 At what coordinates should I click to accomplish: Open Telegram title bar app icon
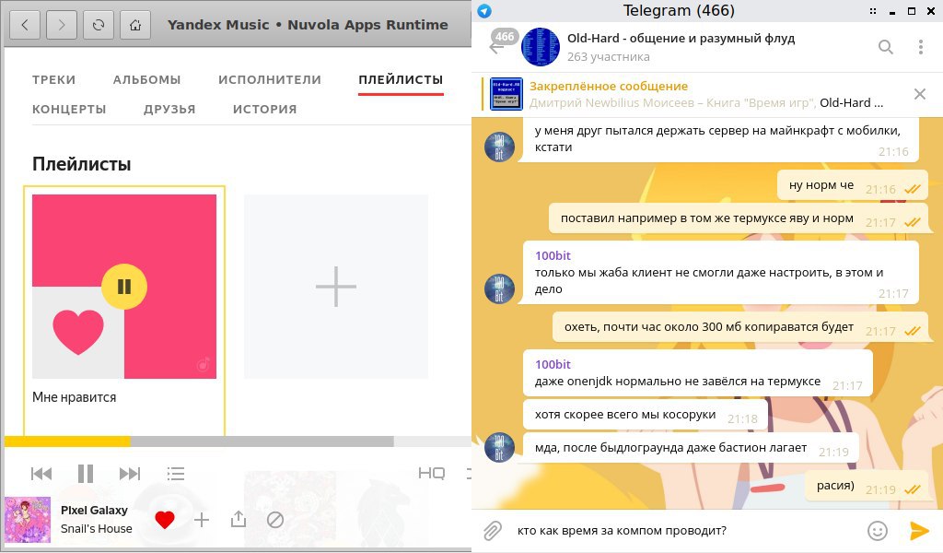[484, 10]
